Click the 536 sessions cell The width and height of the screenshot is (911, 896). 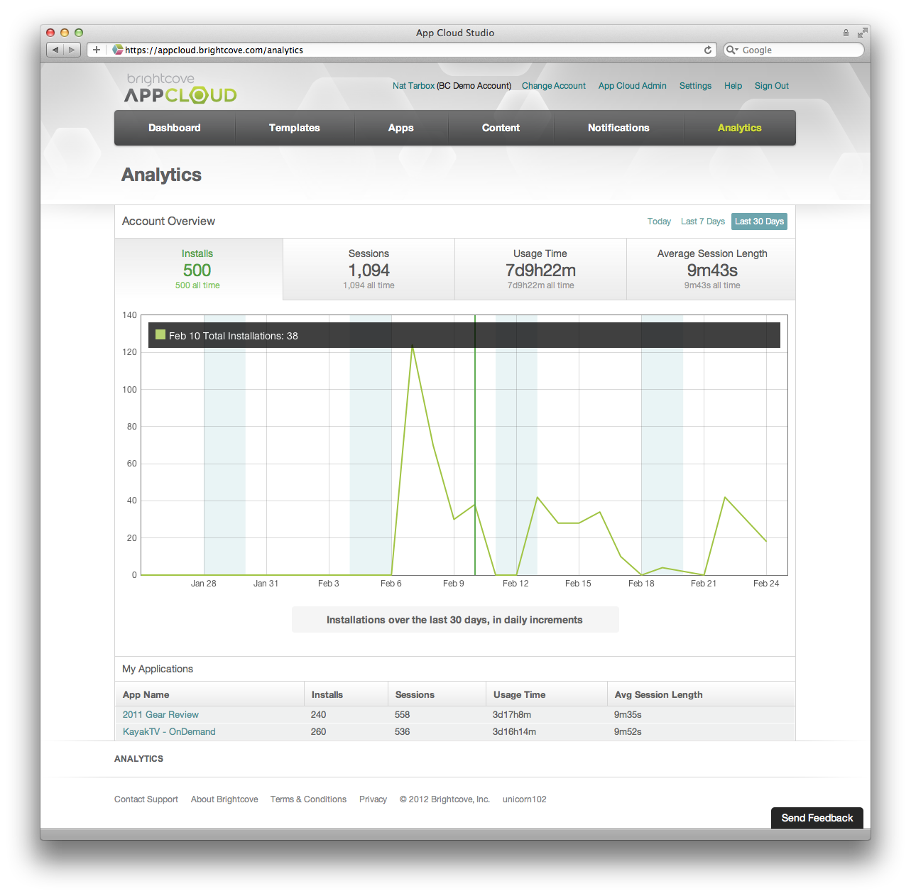(403, 731)
